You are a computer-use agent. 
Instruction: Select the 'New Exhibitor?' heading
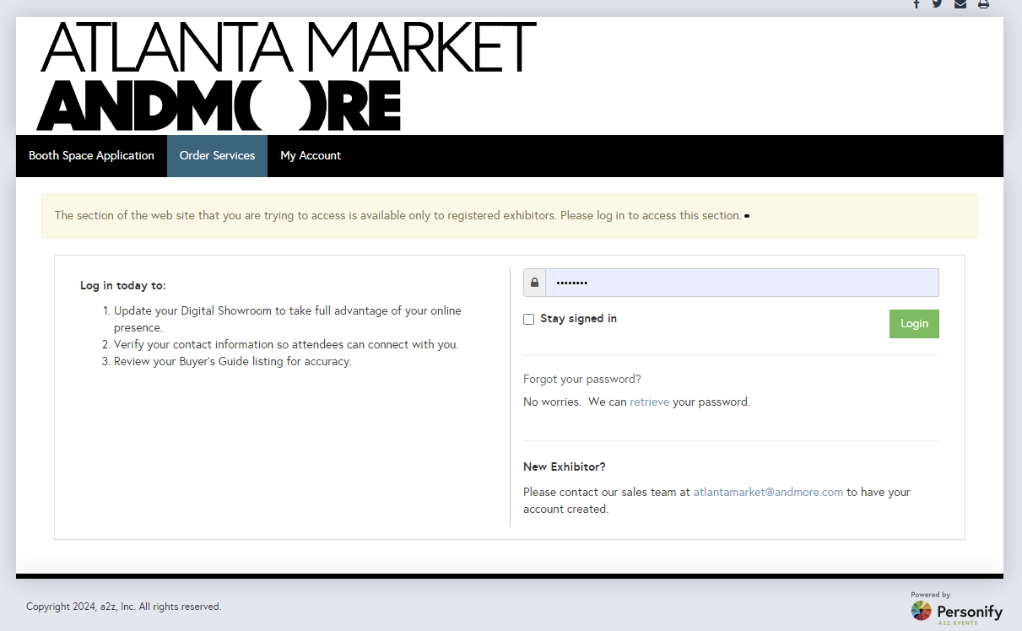click(565, 467)
